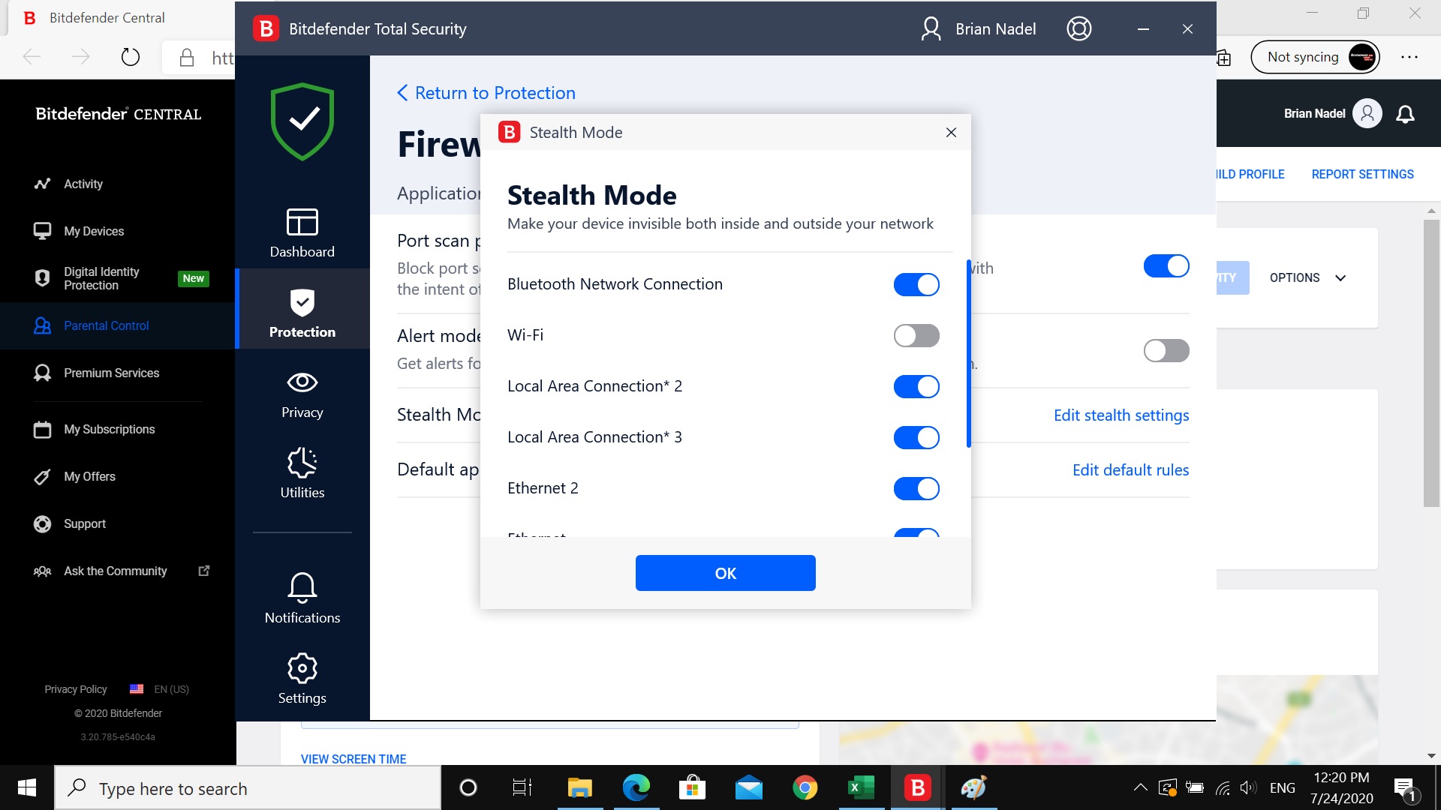Screen dimensions: 1441x810
Task: Click VIEW SCREEN TIME link
Action: click(353, 758)
